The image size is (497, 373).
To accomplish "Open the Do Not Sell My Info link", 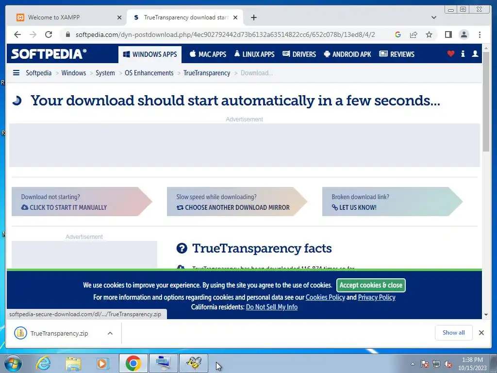I will (x=272, y=307).
